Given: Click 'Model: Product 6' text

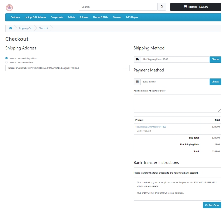Looking at the screenshot, I should coord(143,131).
